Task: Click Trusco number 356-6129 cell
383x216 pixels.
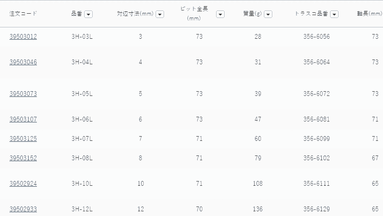Action: point(316,208)
